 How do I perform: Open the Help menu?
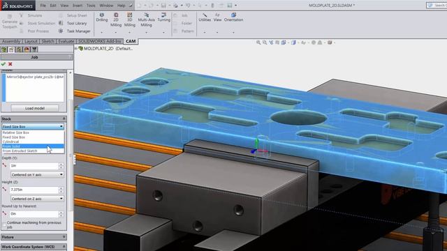(121, 6)
